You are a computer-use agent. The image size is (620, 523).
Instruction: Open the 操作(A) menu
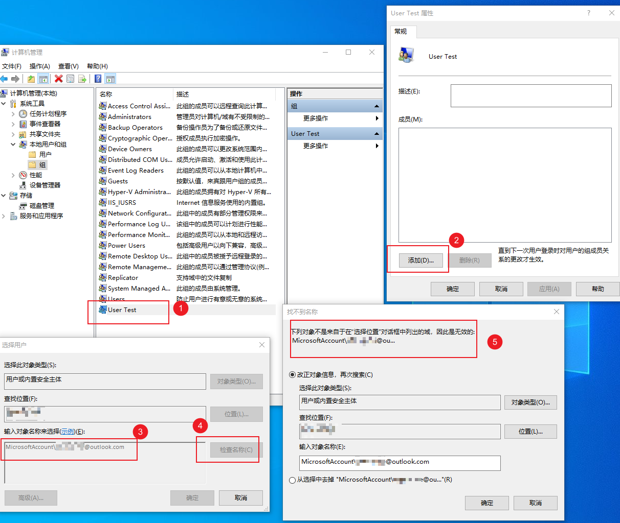coord(40,66)
